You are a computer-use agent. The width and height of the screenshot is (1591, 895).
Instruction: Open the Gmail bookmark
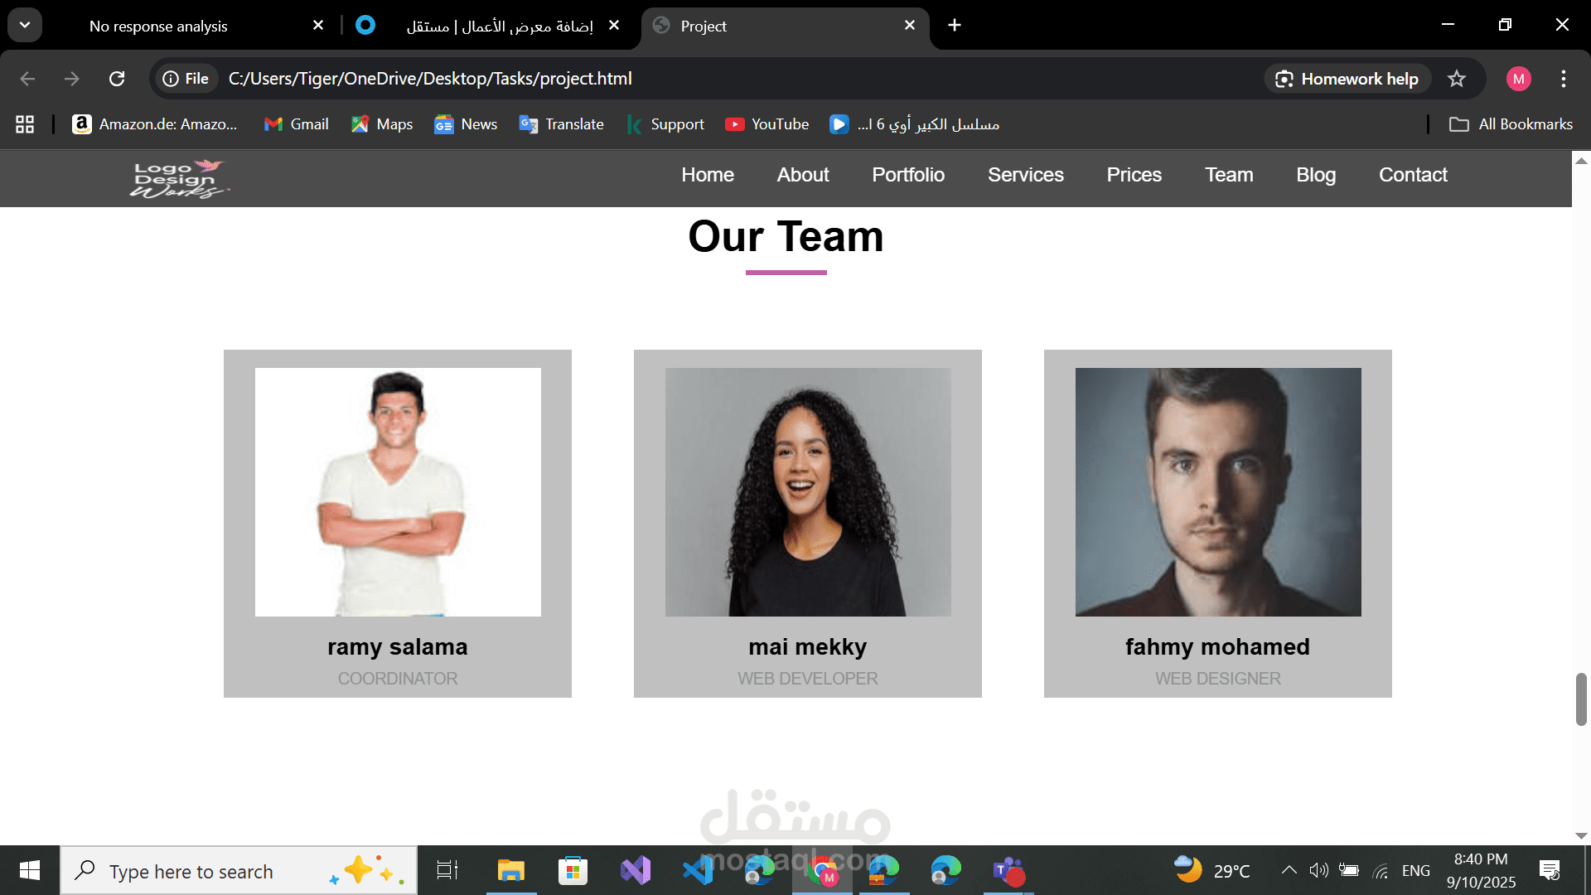click(x=297, y=124)
